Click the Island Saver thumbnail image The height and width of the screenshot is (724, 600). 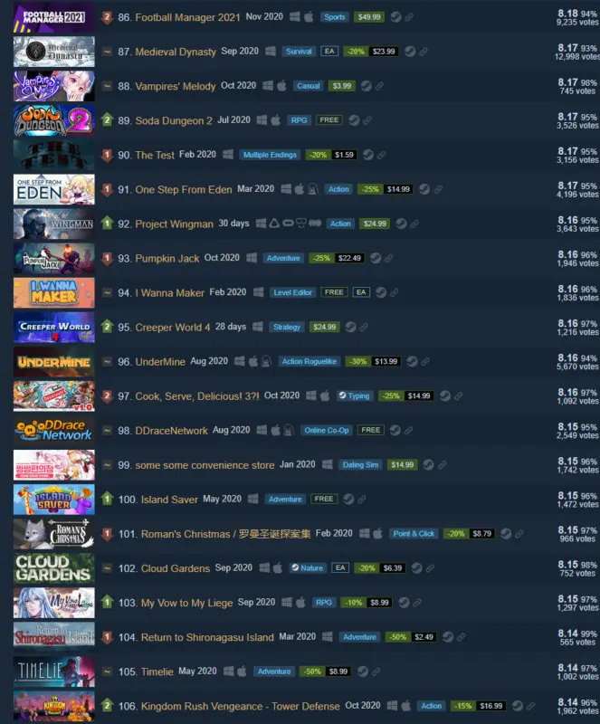tap(54, 500)
